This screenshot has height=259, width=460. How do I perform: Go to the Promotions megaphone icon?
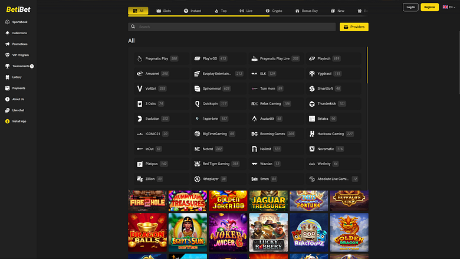point(7,44)
